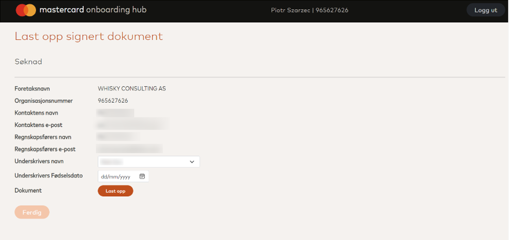Click the Mastercard logo icon
Viewport: 509px width, 240px height.
click(26, 10)
